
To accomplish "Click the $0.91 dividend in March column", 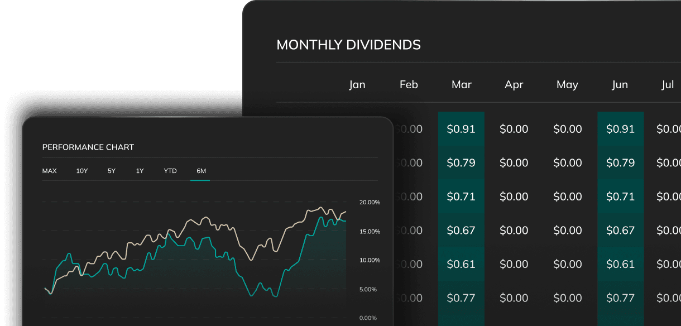I will pos(461,129).
